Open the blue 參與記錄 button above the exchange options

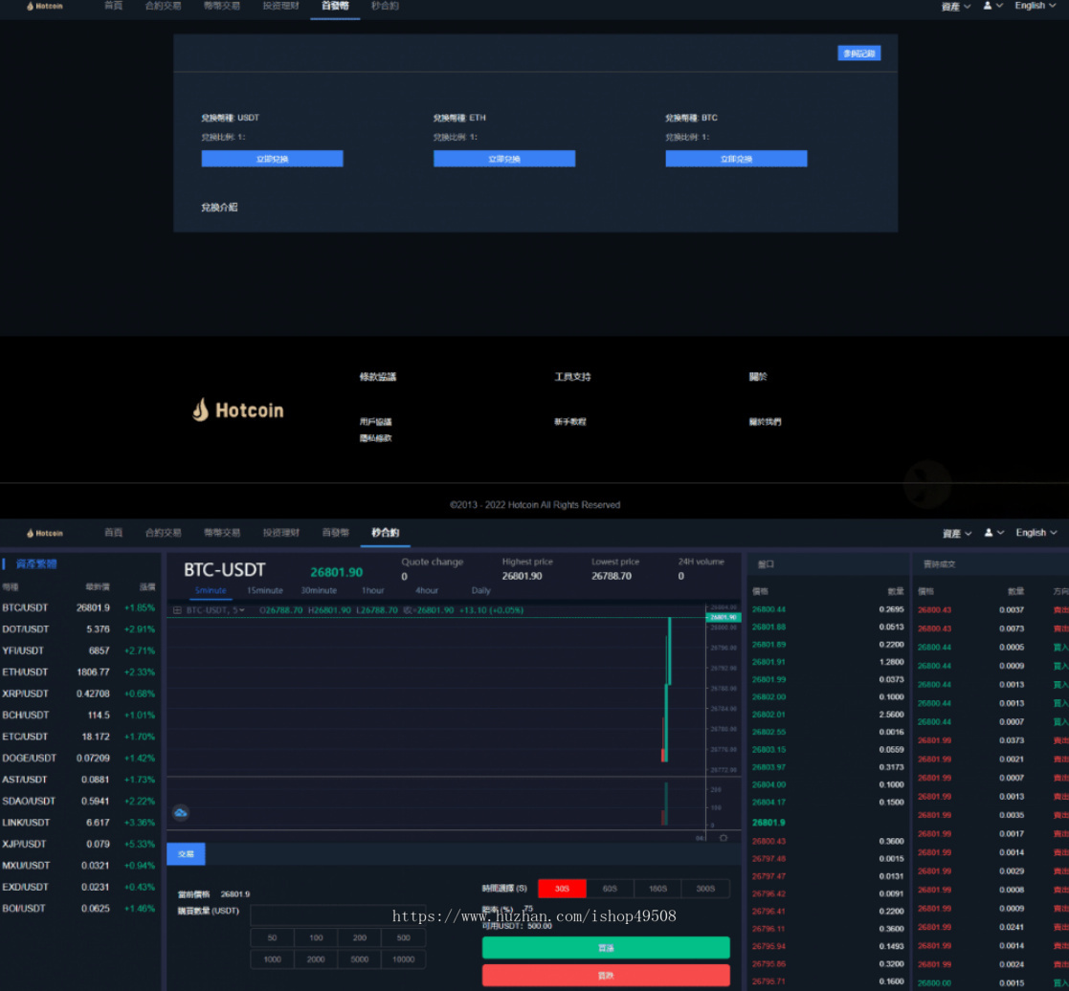coord(859,54)
